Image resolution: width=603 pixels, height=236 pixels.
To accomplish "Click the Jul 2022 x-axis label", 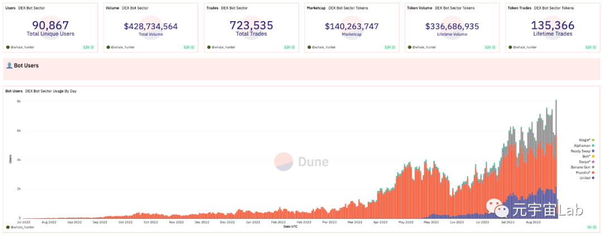I will pos(24,222).
